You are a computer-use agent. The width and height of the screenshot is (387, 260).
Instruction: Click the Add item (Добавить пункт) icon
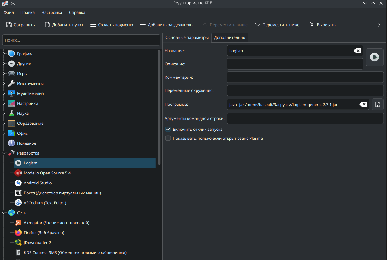coord(47,25)
